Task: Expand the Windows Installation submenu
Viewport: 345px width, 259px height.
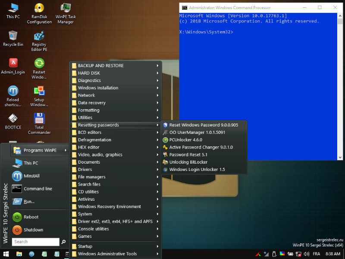Action: click(x=116, y=88)
